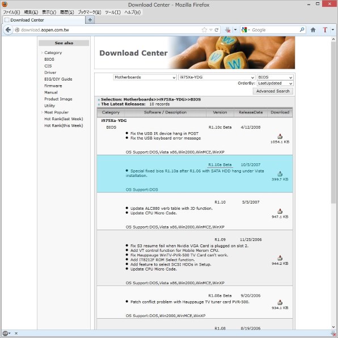Open the Motherboards category dropdown
This screenshot has height=338, width=338.
(145, 77)
